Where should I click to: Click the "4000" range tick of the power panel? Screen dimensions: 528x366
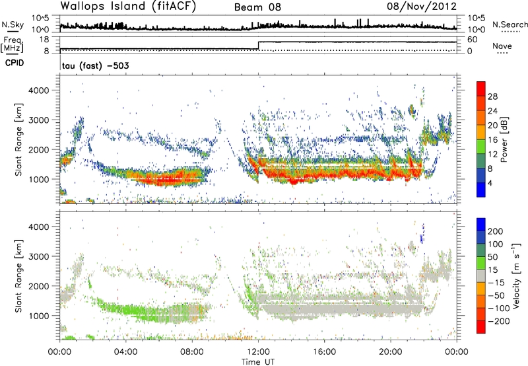click(x=38, y=91)
